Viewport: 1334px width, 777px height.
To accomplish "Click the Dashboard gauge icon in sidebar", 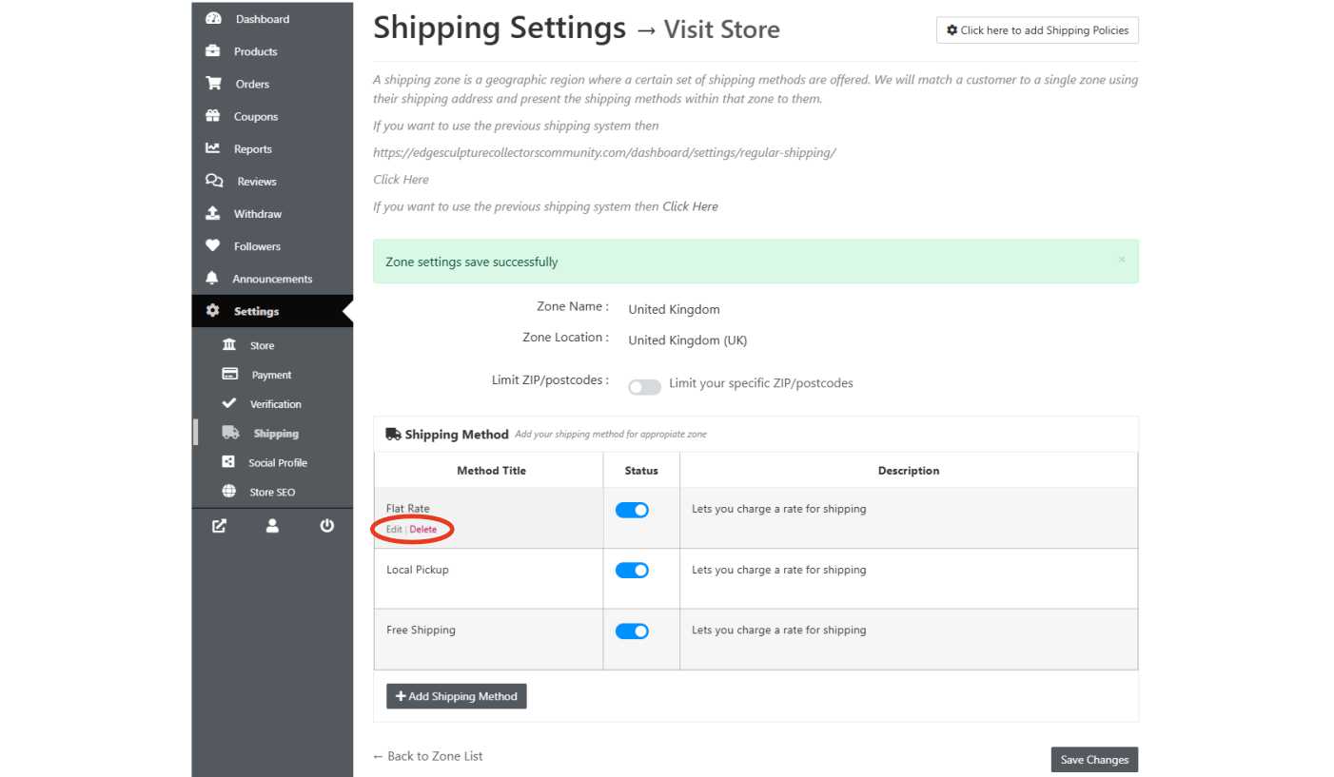I will [x=213, y=19].
